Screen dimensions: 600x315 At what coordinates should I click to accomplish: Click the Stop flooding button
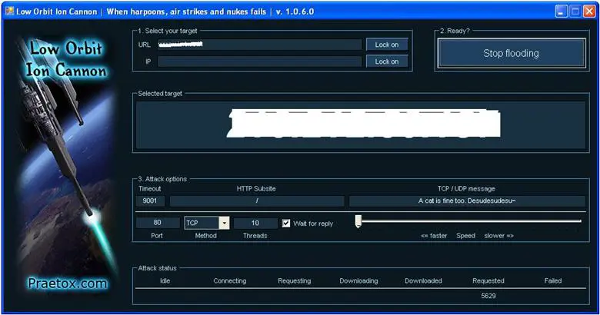(511, 54)
